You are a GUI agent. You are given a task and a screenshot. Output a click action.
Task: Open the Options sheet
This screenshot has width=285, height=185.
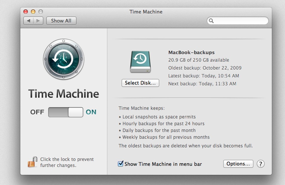(x=238, y=164)
